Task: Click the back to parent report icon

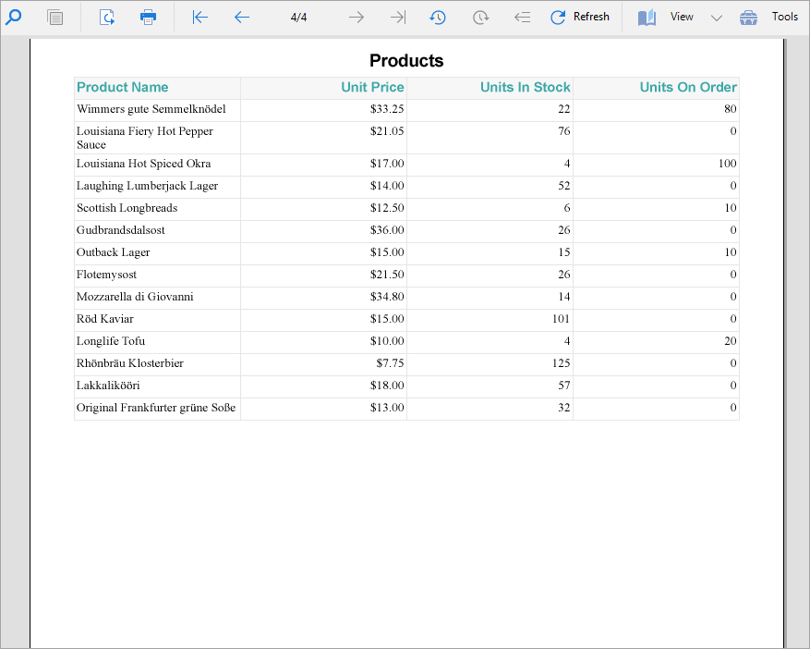Action: 522,17
